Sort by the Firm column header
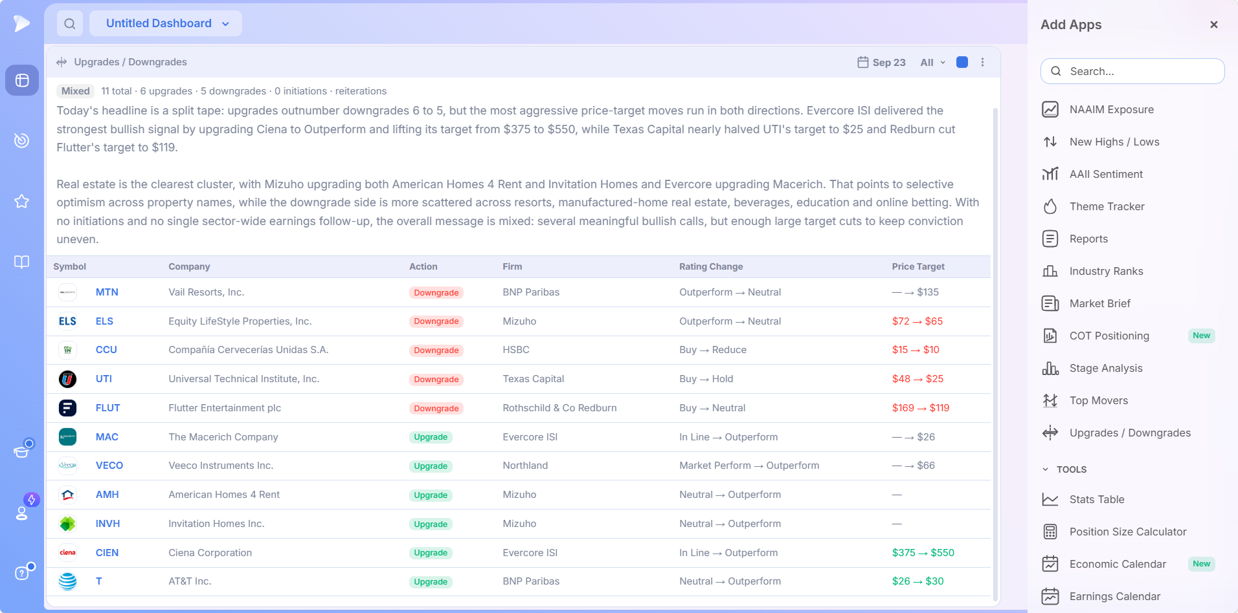Screen dimensions: 1238x613 [x=512, y=266]
